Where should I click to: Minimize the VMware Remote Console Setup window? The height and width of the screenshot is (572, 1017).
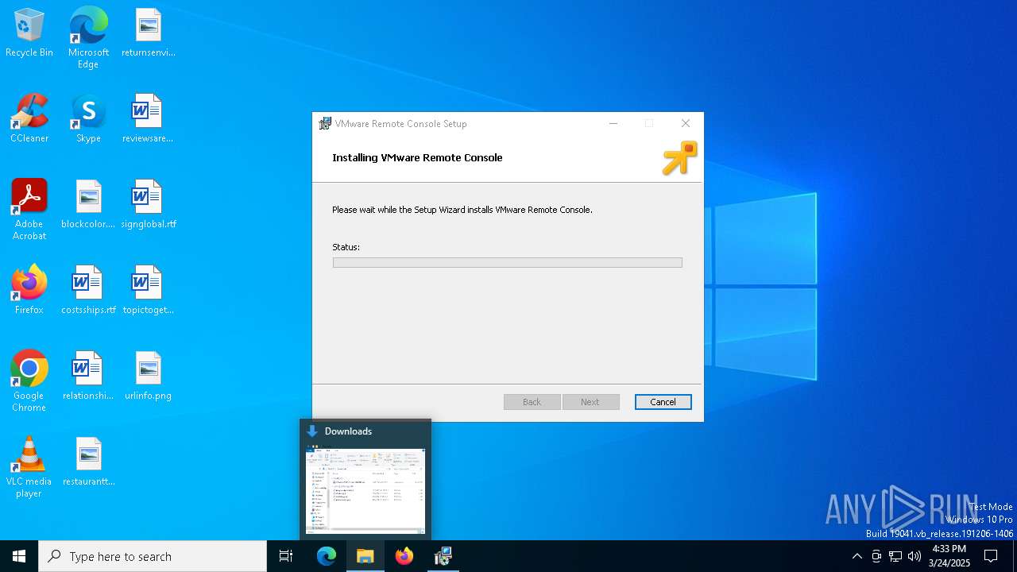(x=613, y=123)
